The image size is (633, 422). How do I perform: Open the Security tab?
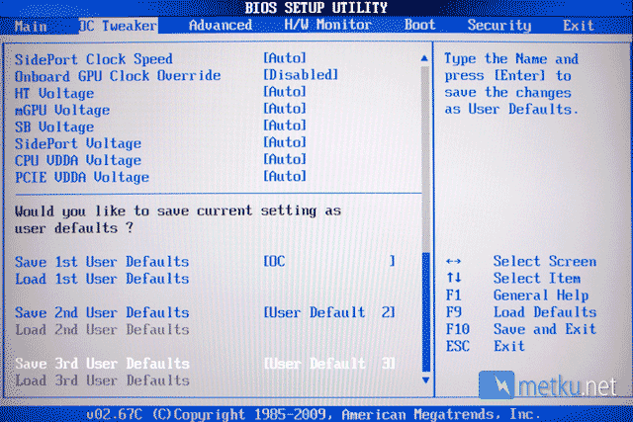click(x=499, y=26)
